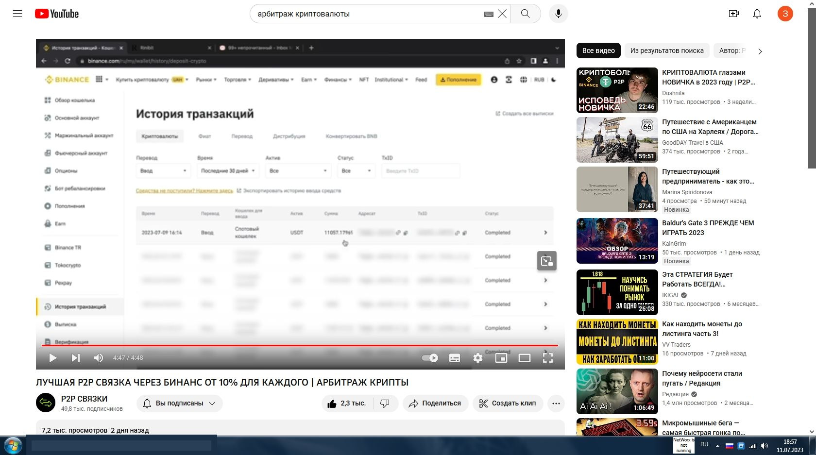Open the P2P СВЯЗКИ channel avatar

(46, 403)
